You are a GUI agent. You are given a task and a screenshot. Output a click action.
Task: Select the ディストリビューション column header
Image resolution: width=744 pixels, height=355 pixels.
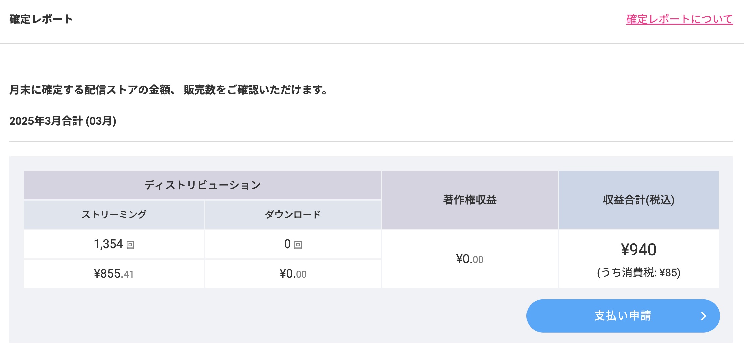point(202,185)
